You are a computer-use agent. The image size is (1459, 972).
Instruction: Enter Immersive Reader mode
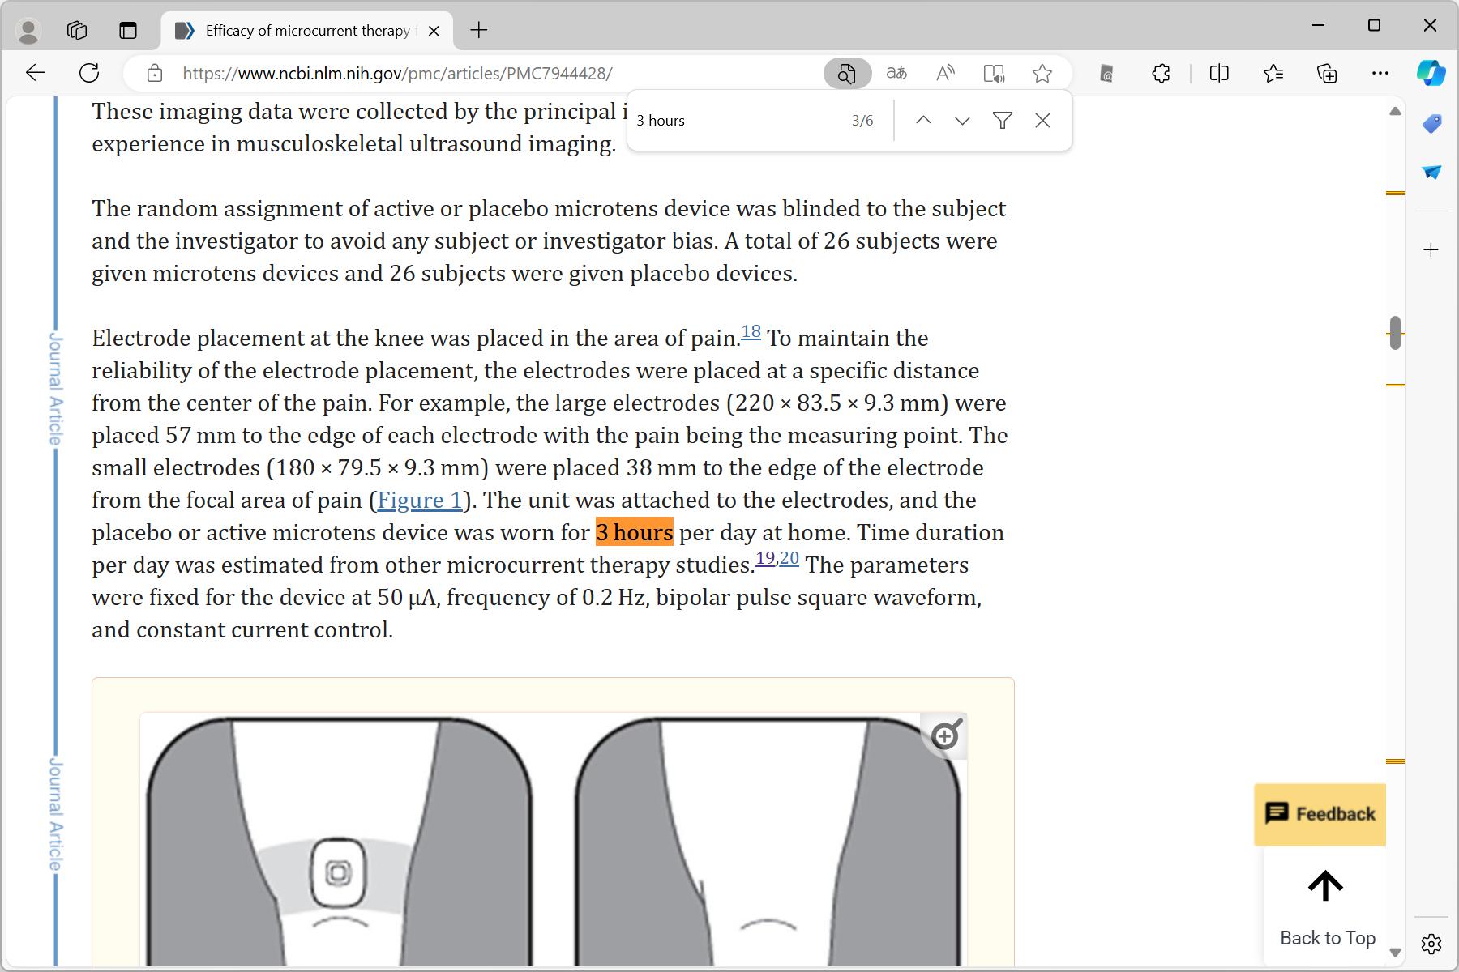(994, 74)
